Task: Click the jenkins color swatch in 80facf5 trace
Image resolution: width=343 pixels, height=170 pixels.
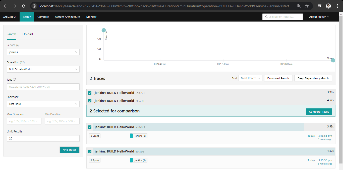Action: pyautogui.click(x=132, y=160)
